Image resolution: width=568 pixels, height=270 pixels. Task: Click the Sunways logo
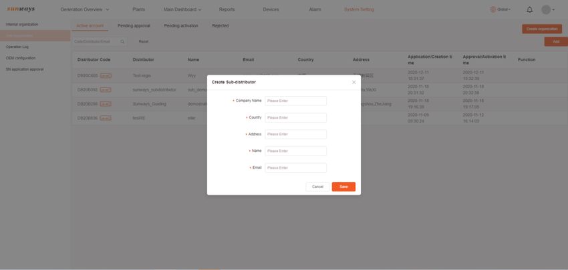pyautogui.click(x=21, y=9)
